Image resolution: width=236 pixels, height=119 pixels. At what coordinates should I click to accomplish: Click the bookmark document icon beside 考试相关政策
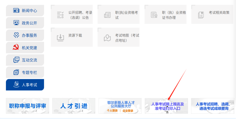[x=201, y=15]
